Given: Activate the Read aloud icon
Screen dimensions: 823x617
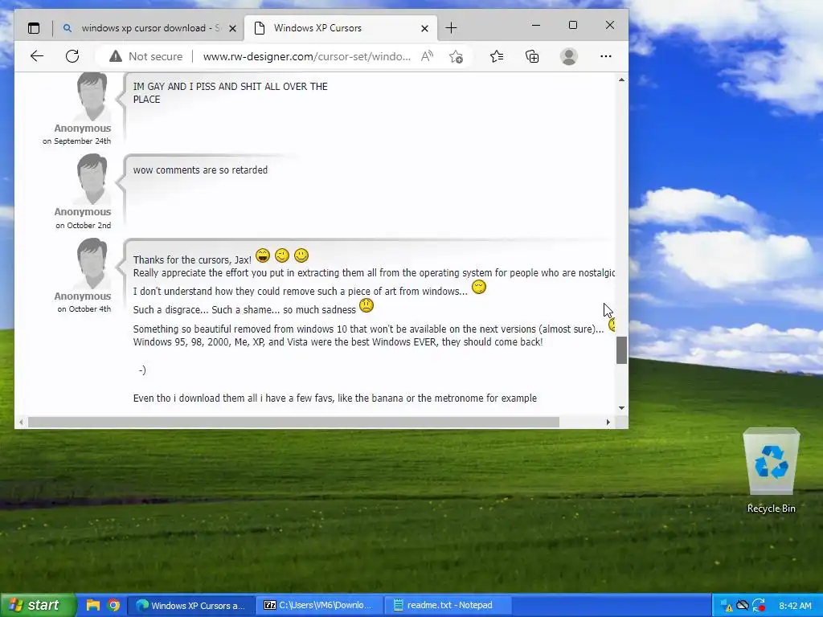Looking at the screenshot, I should point(428,56).
